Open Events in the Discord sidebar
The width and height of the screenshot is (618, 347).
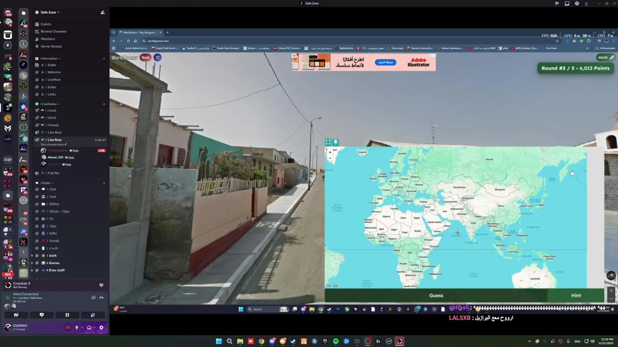pos(46,24)
